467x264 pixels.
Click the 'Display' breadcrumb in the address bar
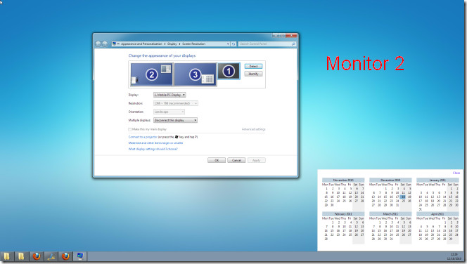(x=172, y=44)
